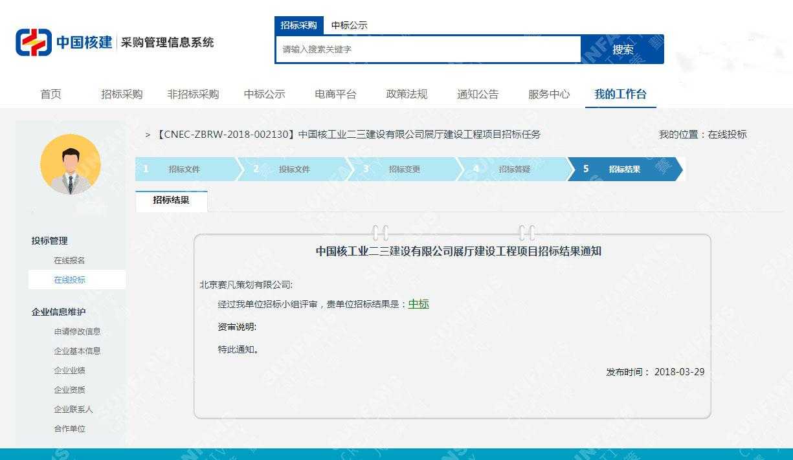Navigate to 政策法规 menu item
Image resolution: width=793 pixels, height=460 pixels.
pos(407,94)
